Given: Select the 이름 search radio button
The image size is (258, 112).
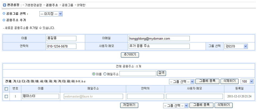Looking at the screenshot, I should (x=94, y=73).
